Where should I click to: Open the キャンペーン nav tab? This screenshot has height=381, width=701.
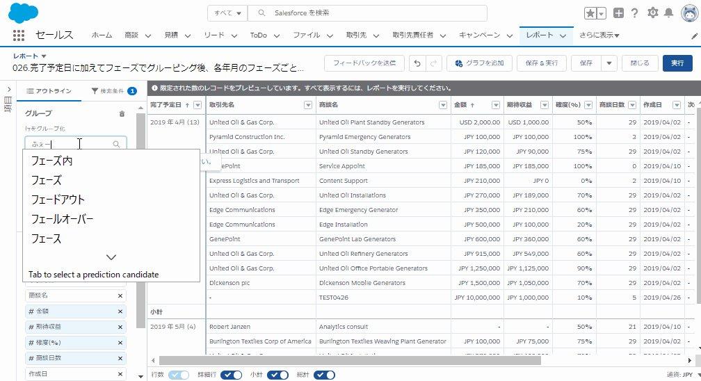[x=479, y=35]
